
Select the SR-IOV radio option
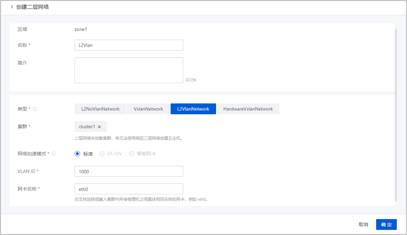102,154
